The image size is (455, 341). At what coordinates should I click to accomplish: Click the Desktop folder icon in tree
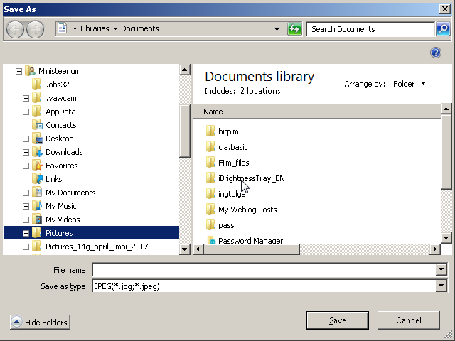pos(37,139)
